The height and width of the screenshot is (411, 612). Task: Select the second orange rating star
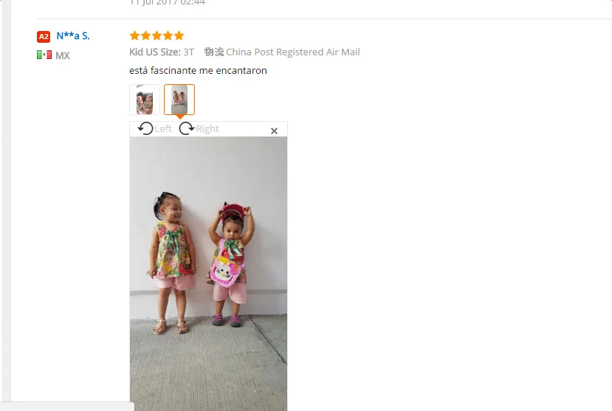[145, 35]
